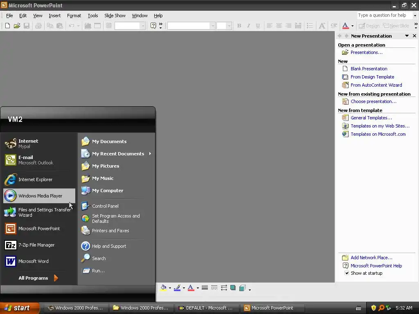419x314 pixels.
Task: Click Templates on my Web Sites link
Action: [380, 126]
